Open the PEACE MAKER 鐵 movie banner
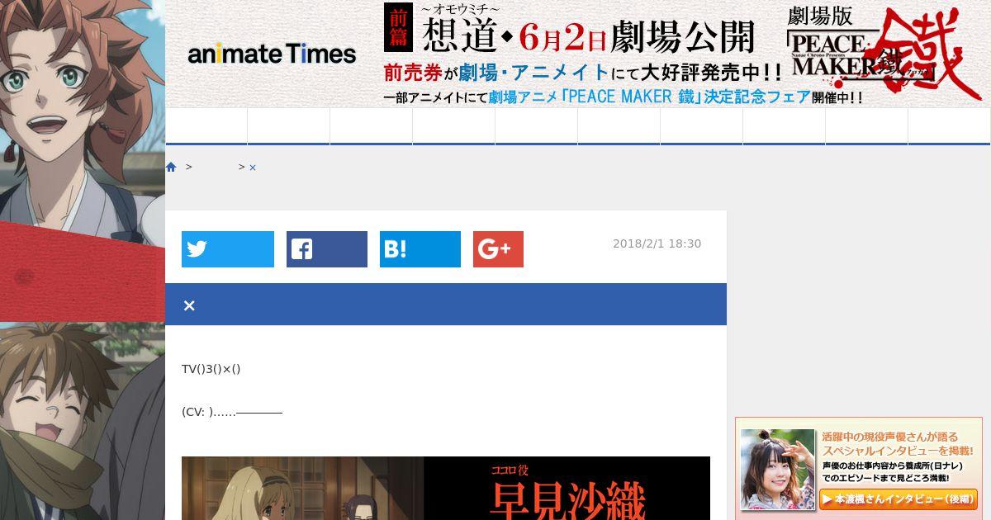Screen dimensions: 991x520 [x=684, y=54]
